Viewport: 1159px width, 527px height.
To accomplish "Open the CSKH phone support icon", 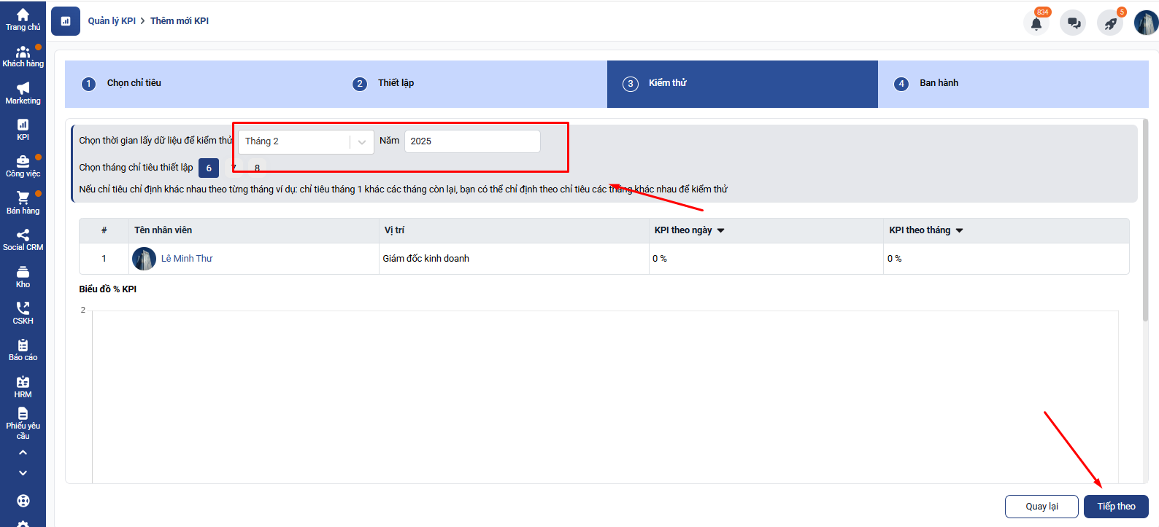I will pos(23,313).
